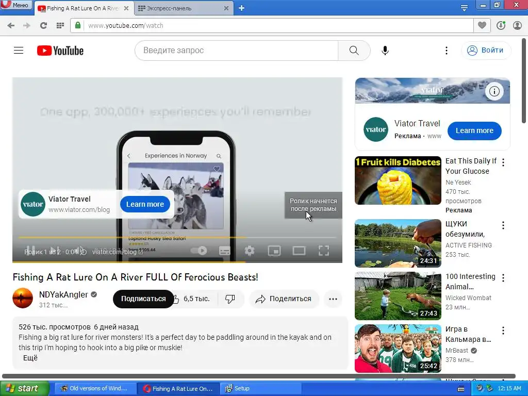This screenshot has width=528, height=396.
Task: Open the browser account profile icon
Action: (517, 26)
